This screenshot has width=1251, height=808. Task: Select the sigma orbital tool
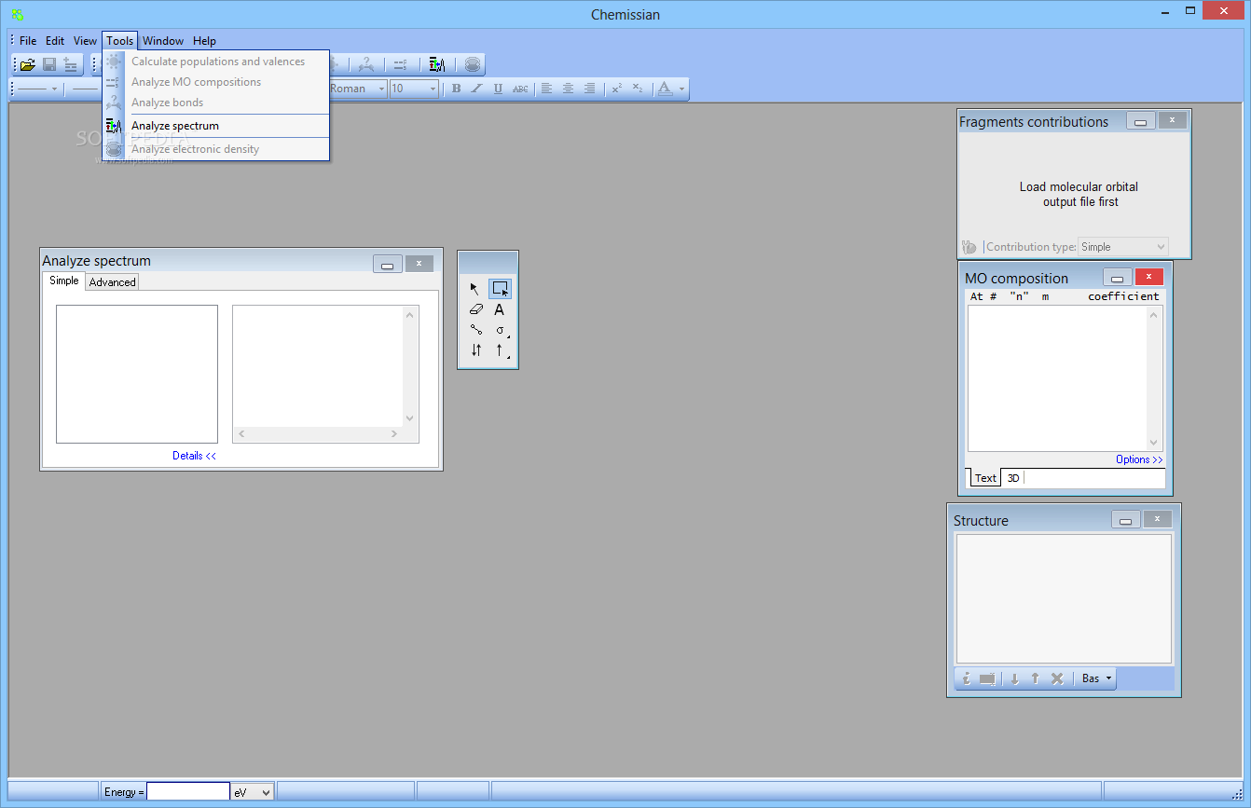click(x=500, y=330)
